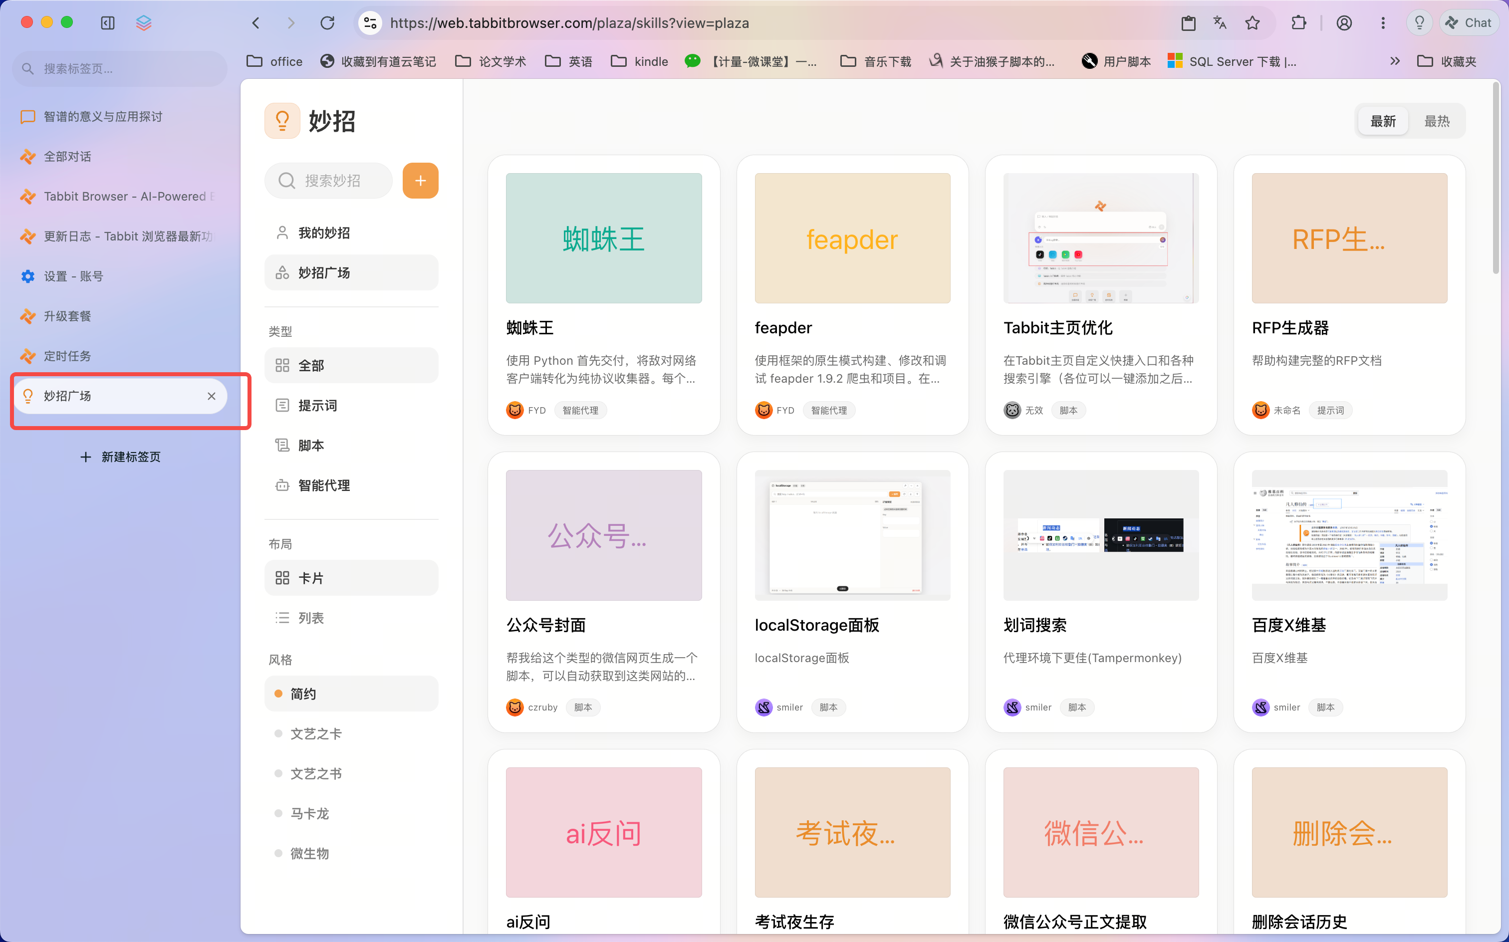
Task: Open the extensions puzzle icon
Action: [x=1299, y=23]
